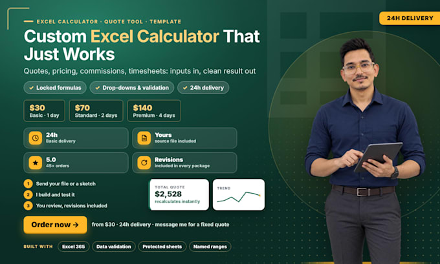Viewport: 440px width, 264px height.
Task: Select the $30 Basic package card
Action: pos(45,110)
